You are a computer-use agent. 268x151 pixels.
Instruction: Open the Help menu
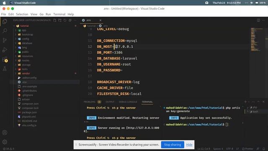71,14
